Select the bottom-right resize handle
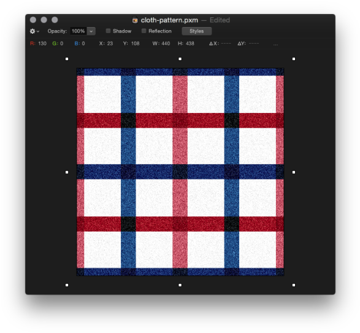 (294, 285)
